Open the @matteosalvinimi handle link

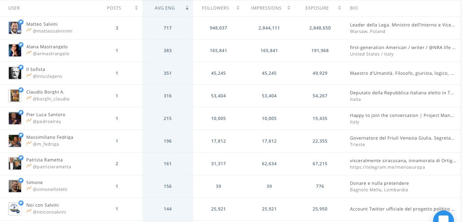pos(52,31)
